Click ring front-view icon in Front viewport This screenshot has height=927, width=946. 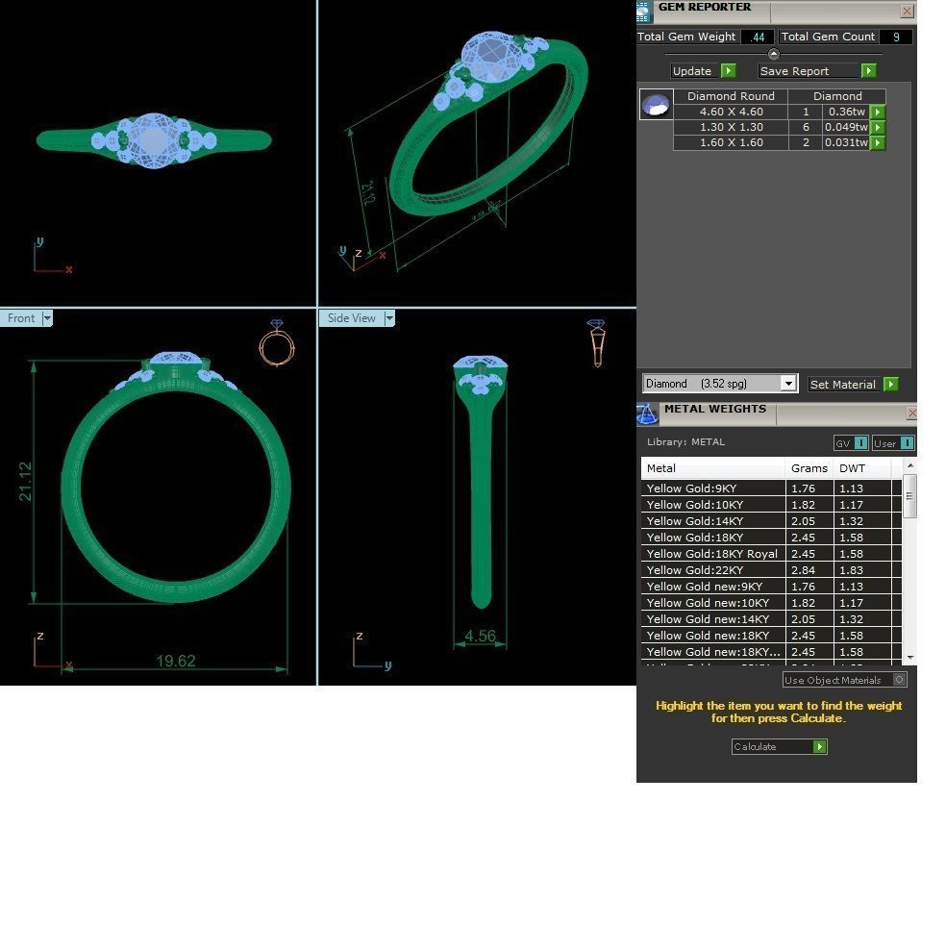[277, 343]
